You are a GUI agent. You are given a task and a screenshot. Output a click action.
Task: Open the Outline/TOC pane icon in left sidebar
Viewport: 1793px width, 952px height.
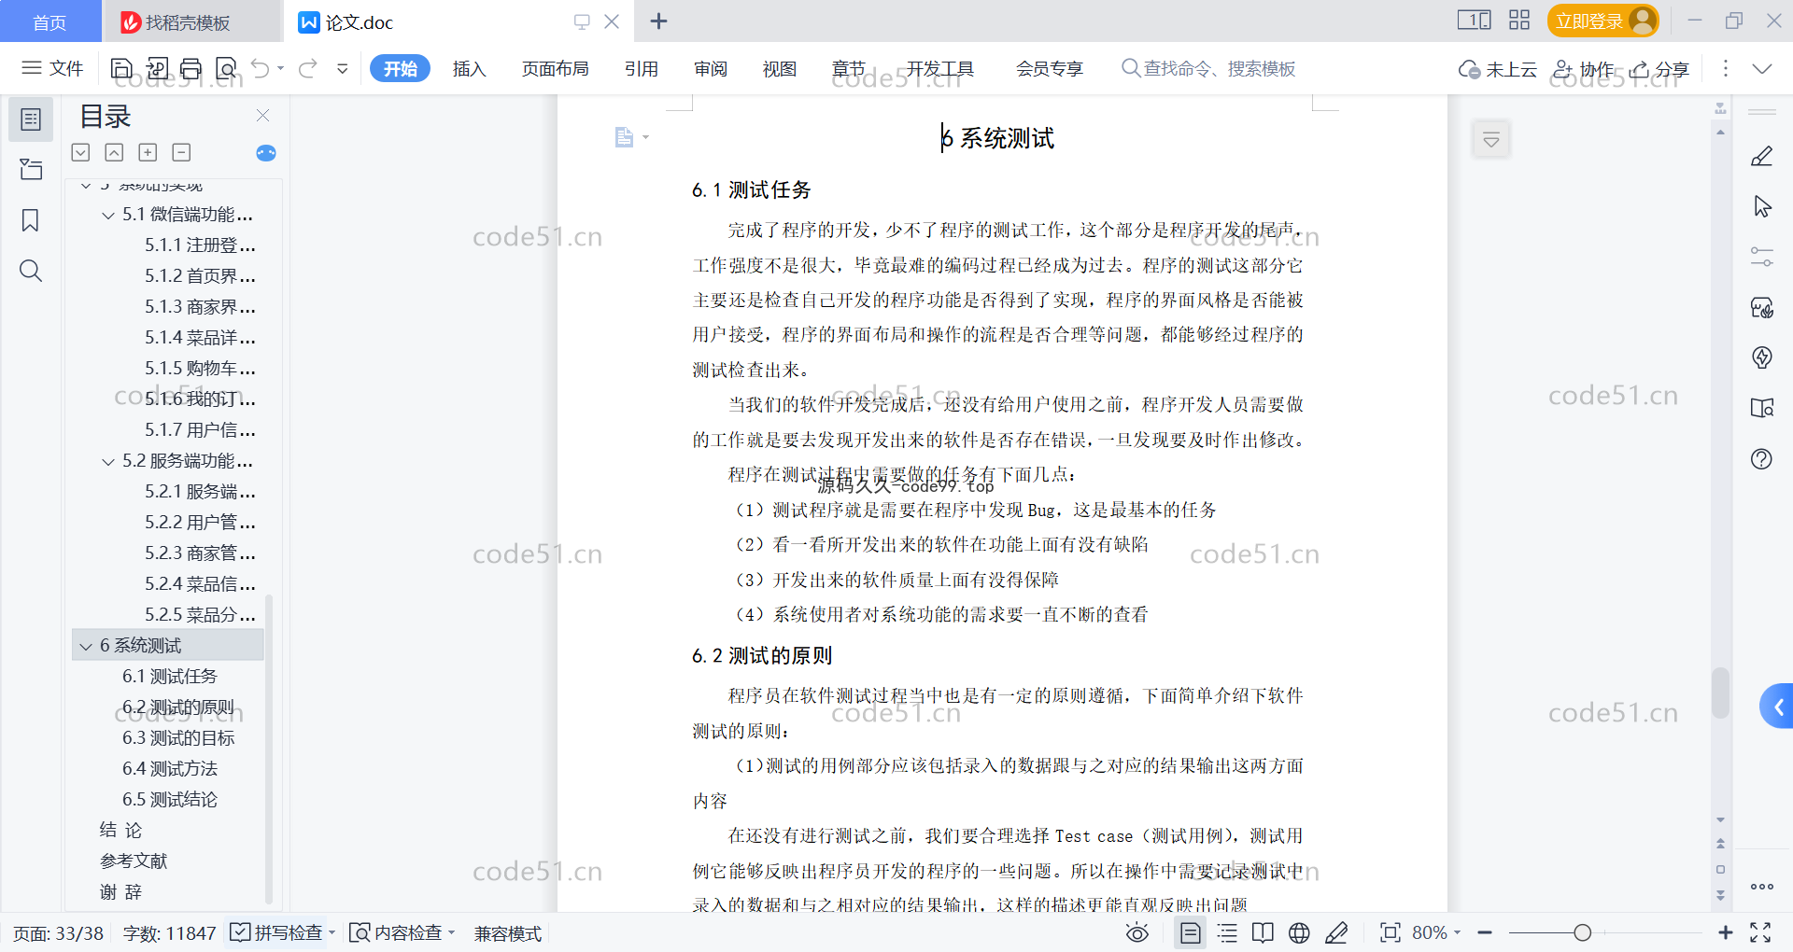(x=31, y=119)
